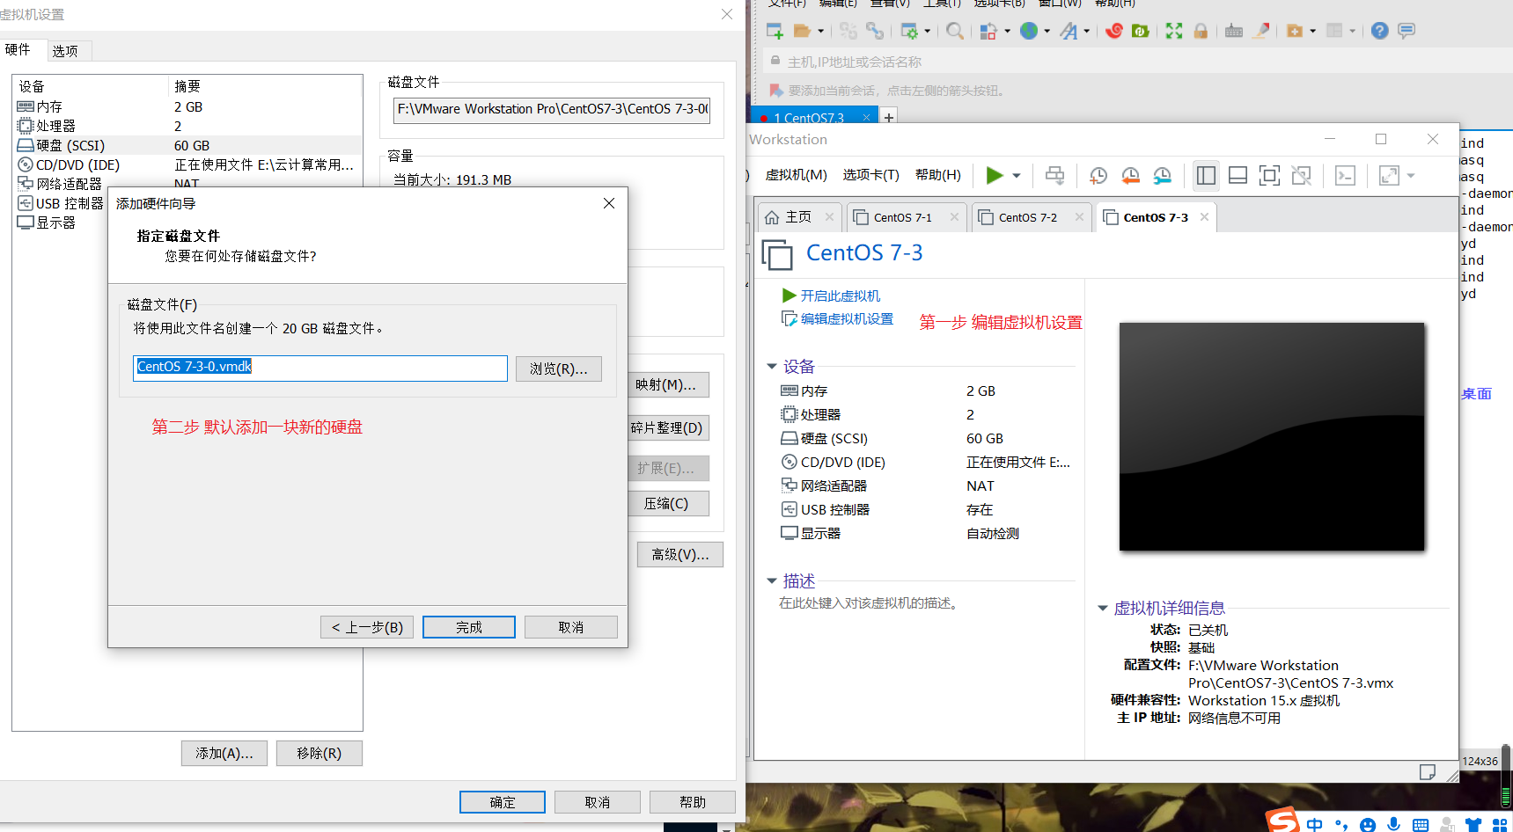Click the red swirl Xshell icon
The width and height of the screenshot is (1513, 832).
1114,31
